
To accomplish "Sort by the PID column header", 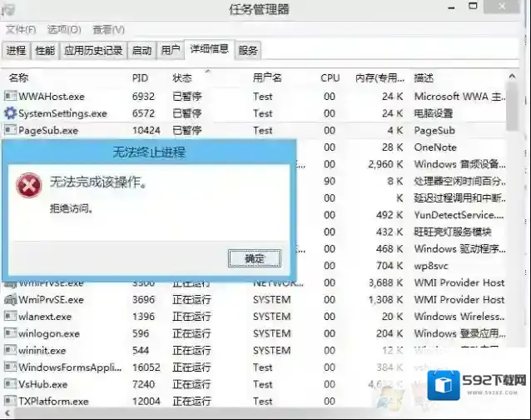I will (140, 77).
